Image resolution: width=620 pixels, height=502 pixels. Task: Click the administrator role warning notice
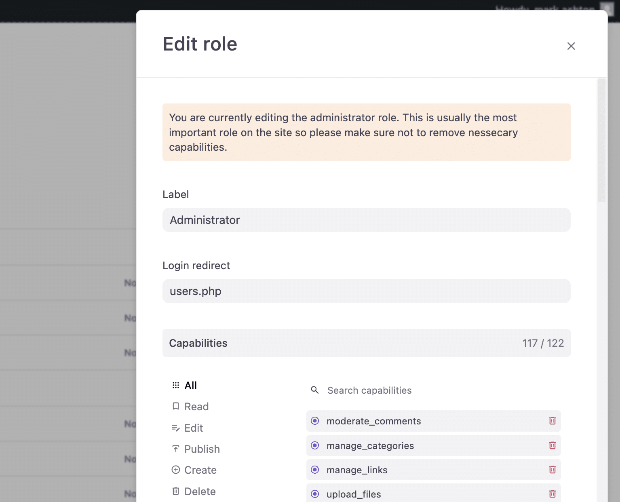(366, 132)
